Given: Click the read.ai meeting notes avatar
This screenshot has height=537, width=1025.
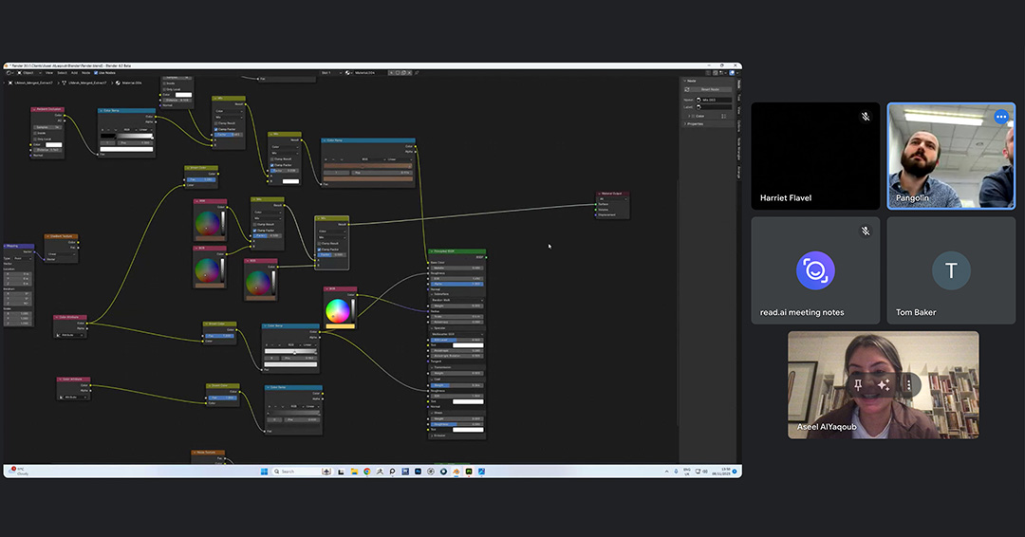Looking at the screenshot, I should click(814, 271).
